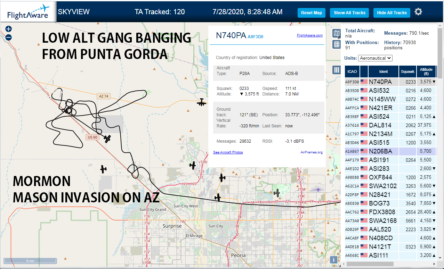The width and height of the screenshot is (444, 269).
Task: Open the map layers folded-map icon
Action: pyautogui.click(x=336, y=33)
